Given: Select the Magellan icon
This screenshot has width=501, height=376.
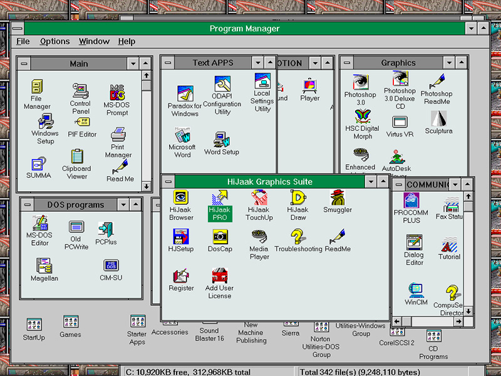Looking at the screenshot, I should [x=44, y=266].
